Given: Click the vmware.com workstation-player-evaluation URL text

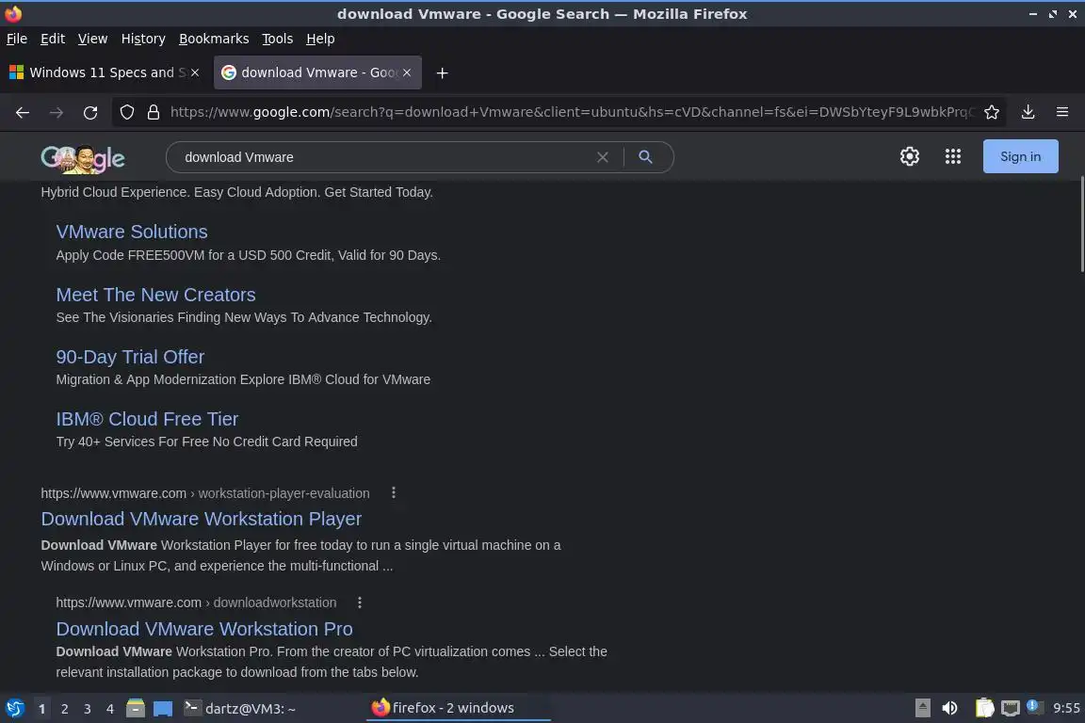Looking at the screenshot, I should (x=204, y=493).
